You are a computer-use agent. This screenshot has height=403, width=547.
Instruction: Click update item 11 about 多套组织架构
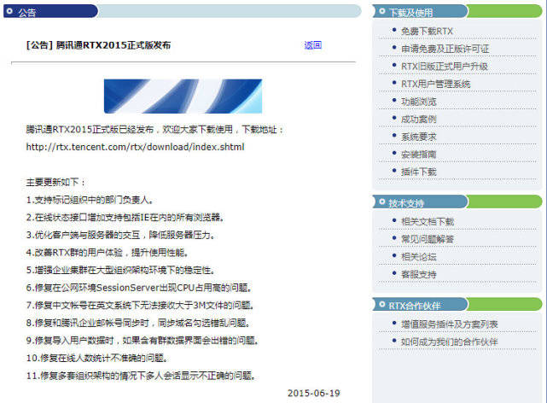click(141, 376)
